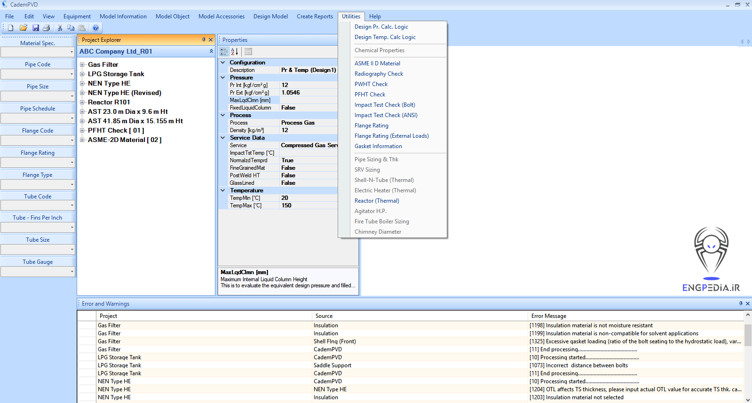Select ASME-2D Material [ 02 ] tree item
Image resolution: width=752 pixels, height=403 pixels.
125,140
